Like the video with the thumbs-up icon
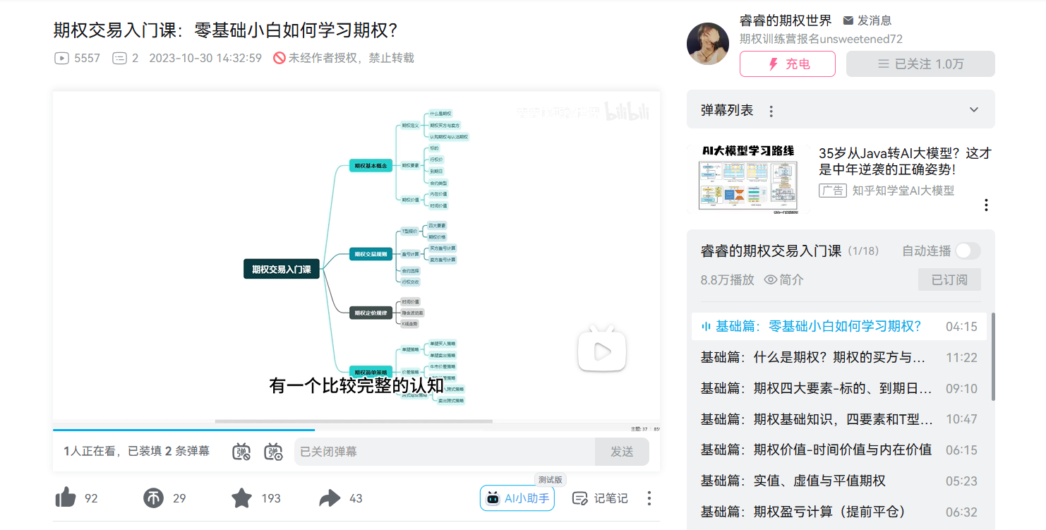The image size is (1046, 530). click(66, 498)
